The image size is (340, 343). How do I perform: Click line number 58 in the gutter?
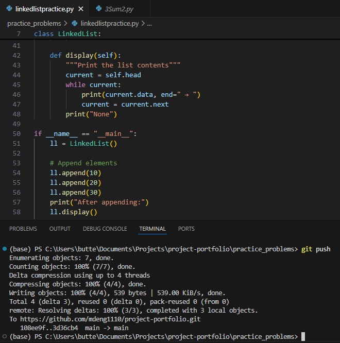[16, 212]
